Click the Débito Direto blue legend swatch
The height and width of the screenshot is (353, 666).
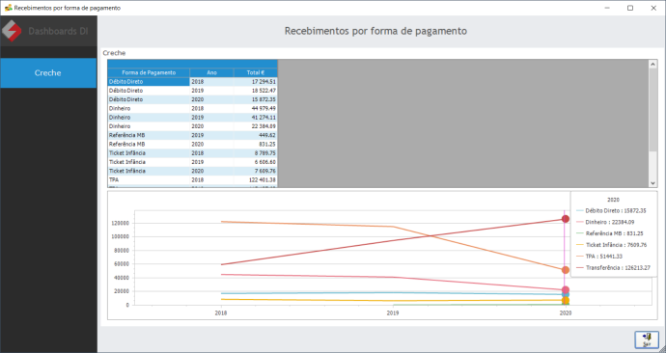(580, 211)
